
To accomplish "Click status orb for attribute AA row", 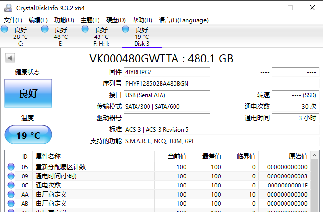I will click(11, 195).
